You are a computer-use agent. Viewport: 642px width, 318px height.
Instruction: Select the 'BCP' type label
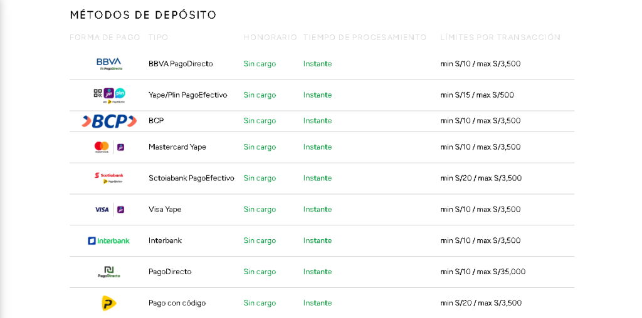click(156, 121)
